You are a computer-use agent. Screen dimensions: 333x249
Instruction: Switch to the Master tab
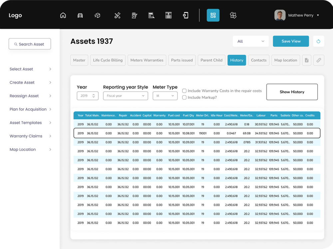coord(79,60)
